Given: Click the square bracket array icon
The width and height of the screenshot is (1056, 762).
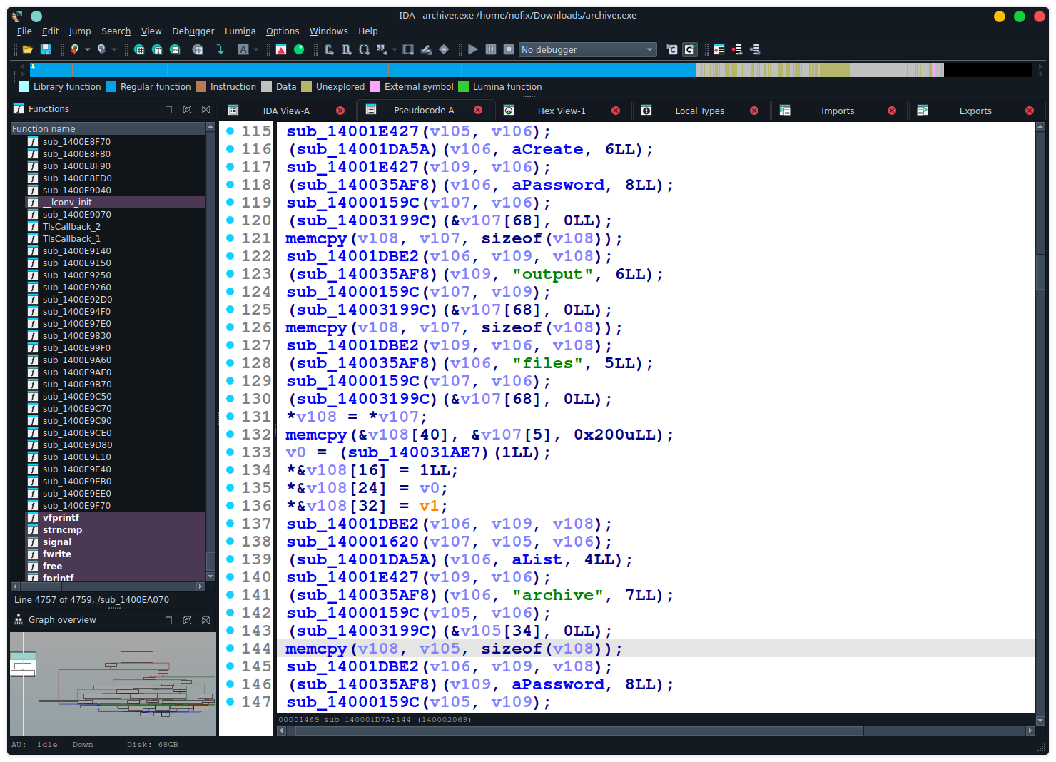Looking at the screenshot, I should 364,49.
